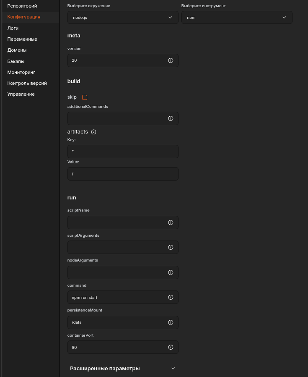Viewport: 308px width, 377px height.
Task: Focus persistenceMount input showing /data
Action: point(123,322)
